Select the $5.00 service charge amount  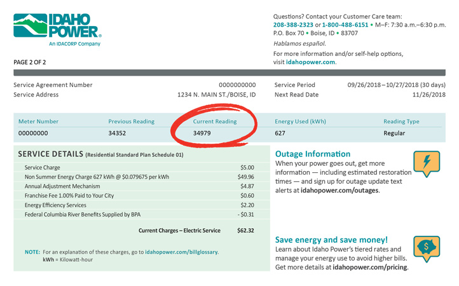[x=247, y=167]
